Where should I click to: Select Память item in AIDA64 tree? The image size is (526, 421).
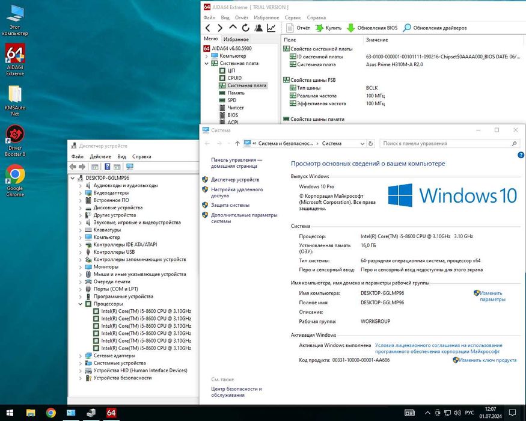[x=236, y=93]
